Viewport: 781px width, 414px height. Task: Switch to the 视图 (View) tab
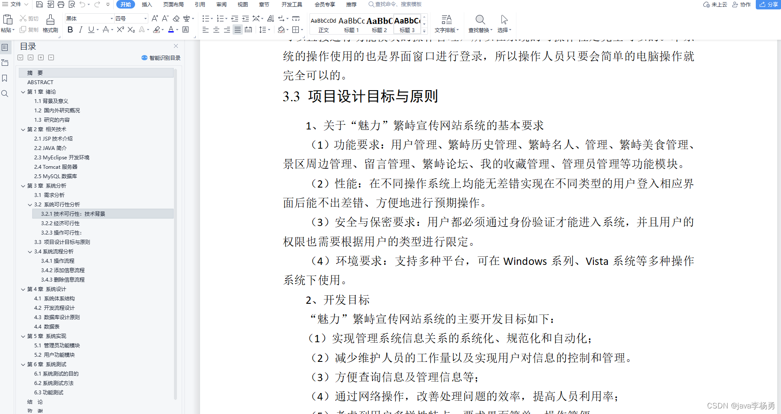243,4
